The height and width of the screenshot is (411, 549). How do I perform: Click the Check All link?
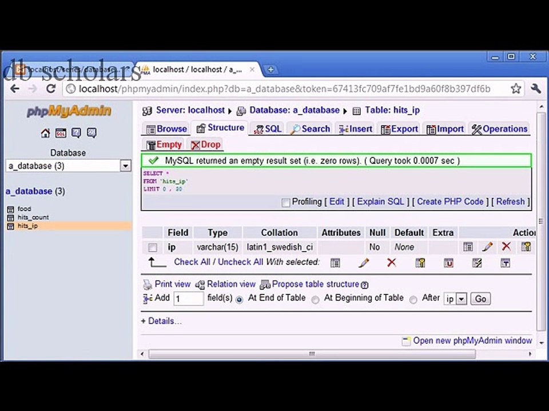click(x=192, y=262)
